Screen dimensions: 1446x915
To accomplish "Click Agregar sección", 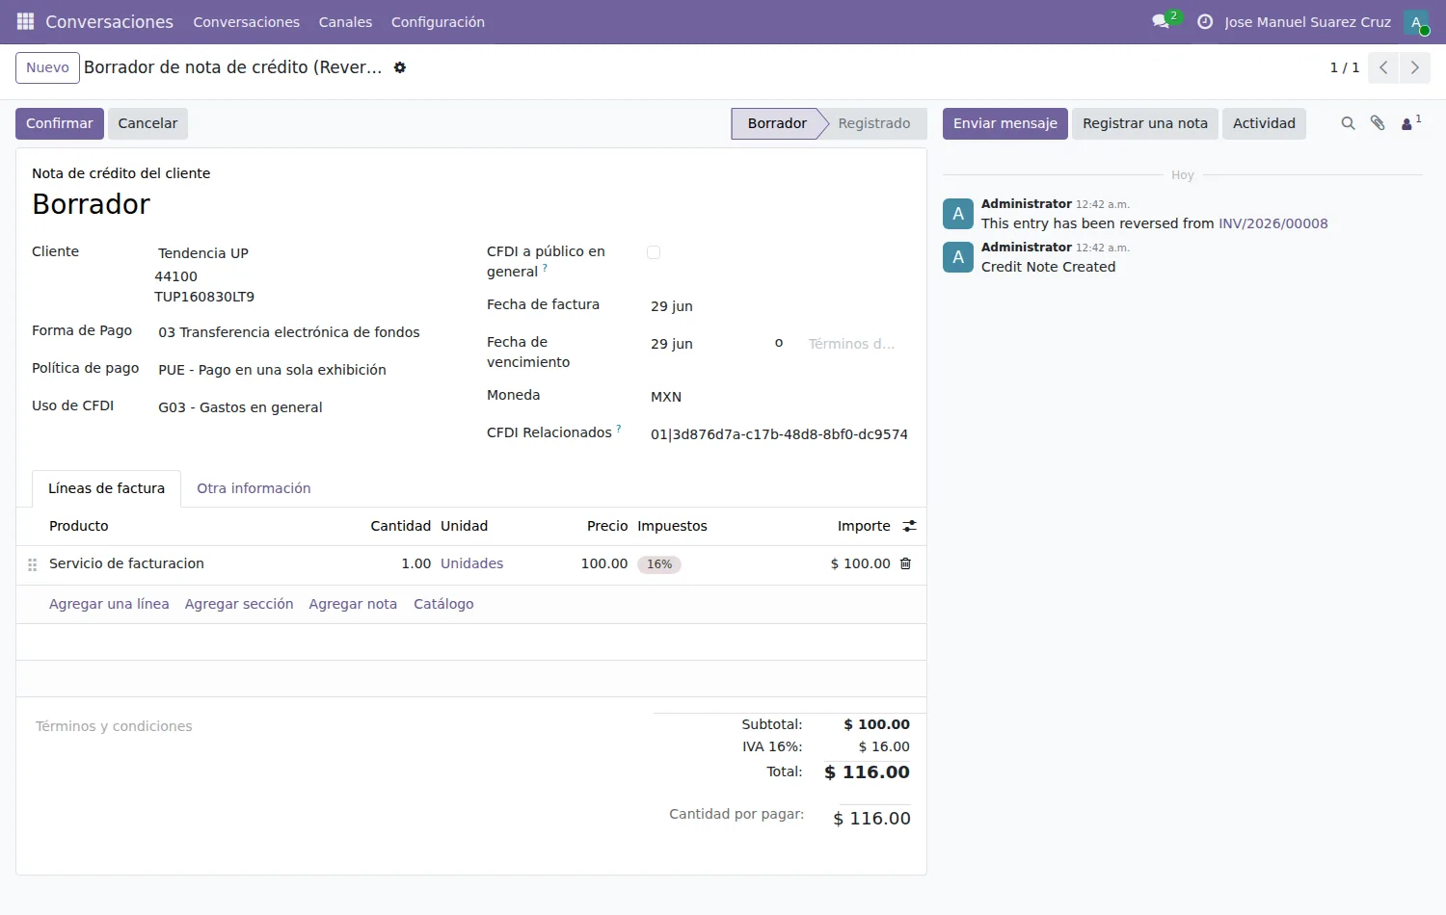I will click(x=239, y=604).
